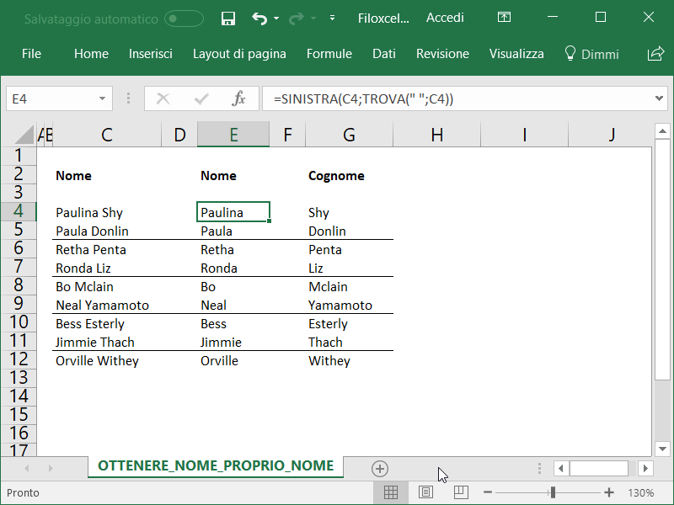Select row 4 header
Image resolution: width=674 pixels, height=505 pixels.
tap(18, 211)
